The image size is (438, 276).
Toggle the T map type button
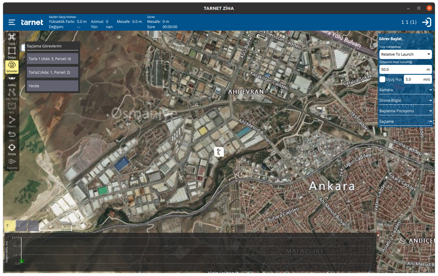pos(10,226)
